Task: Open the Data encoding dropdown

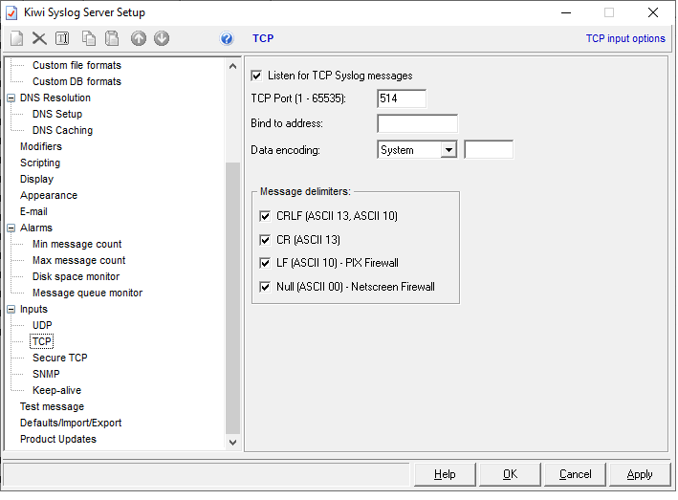Action: [x=448, y=150]
